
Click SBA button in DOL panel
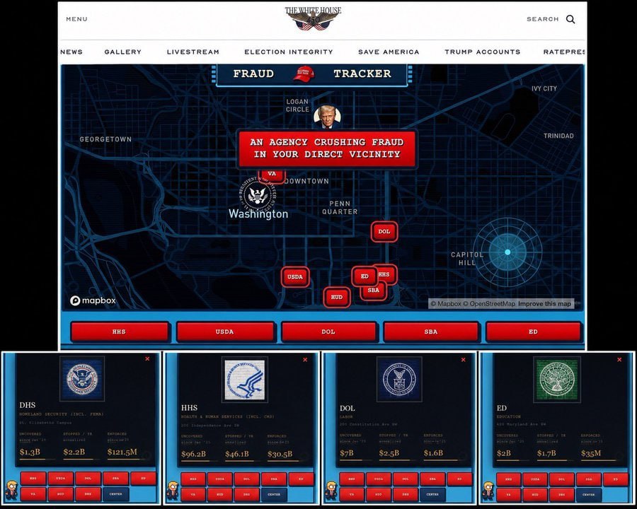click(432, 479)
